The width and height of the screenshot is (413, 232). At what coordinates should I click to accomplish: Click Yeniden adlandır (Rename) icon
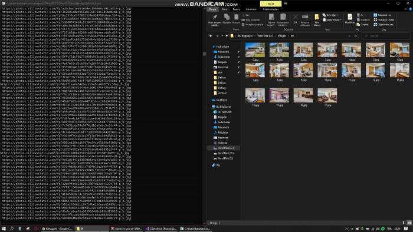coord(305,17)
